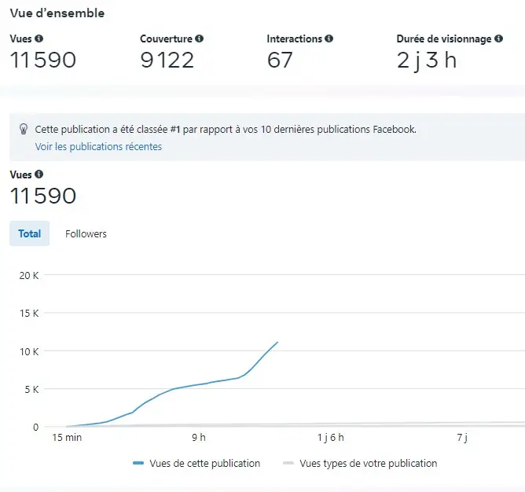Click the Vues info icon above the chart
525x492 pixels.
point(39,174)
